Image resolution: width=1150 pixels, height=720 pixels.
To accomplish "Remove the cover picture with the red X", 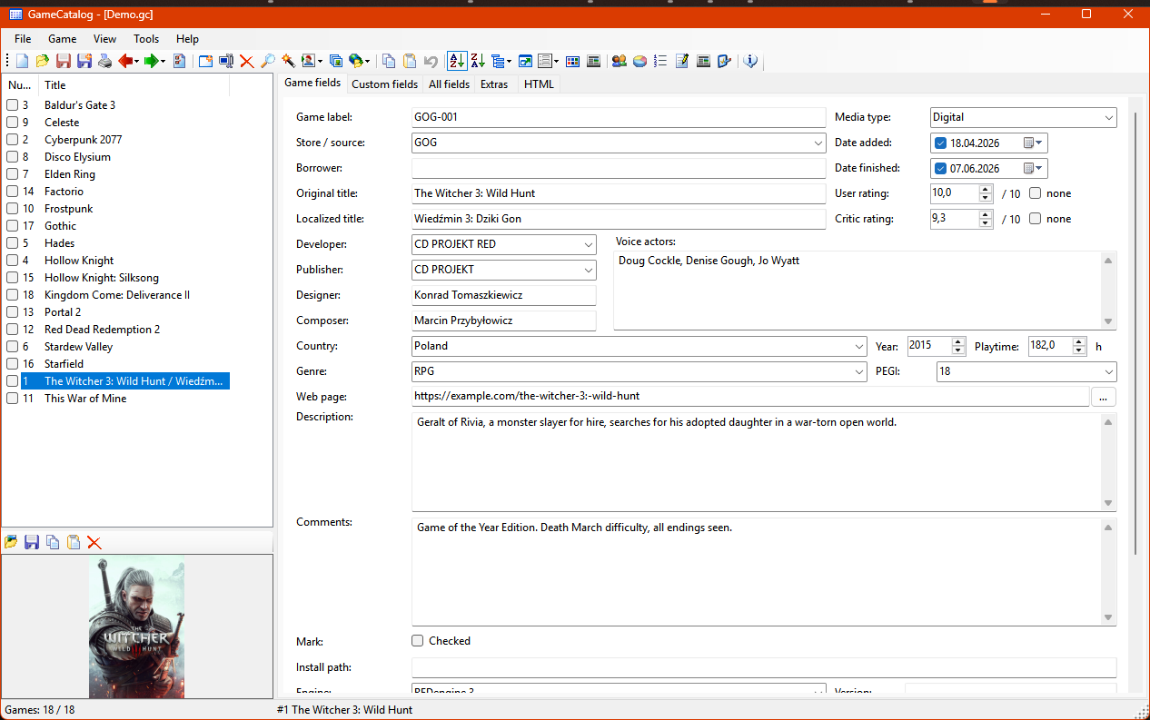I will point(94,542).
